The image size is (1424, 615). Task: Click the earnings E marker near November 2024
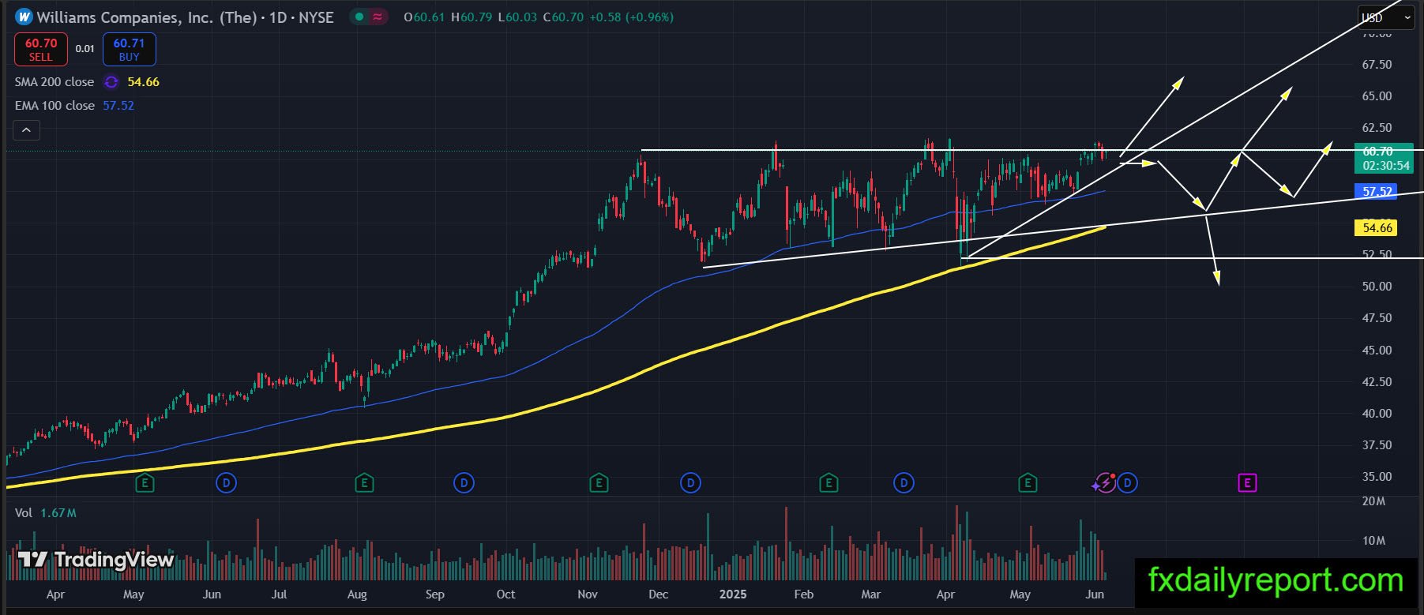pos(599,482)
